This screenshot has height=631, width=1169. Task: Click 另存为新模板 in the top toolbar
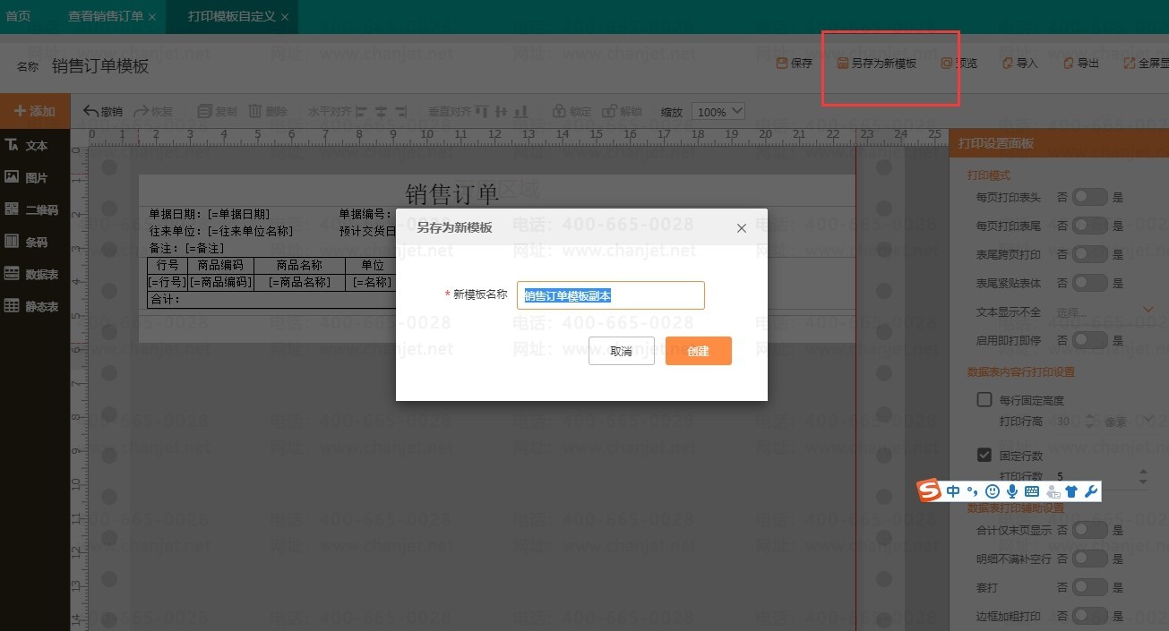coord(877,64)
